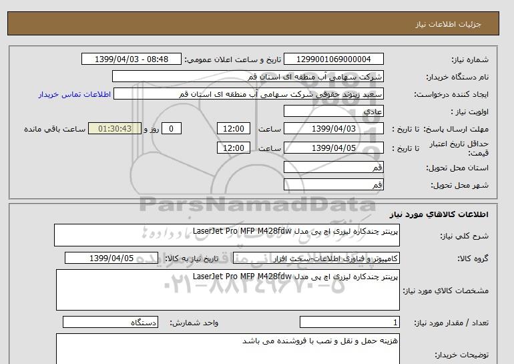Click the need number field 1299001069000004

333,59
